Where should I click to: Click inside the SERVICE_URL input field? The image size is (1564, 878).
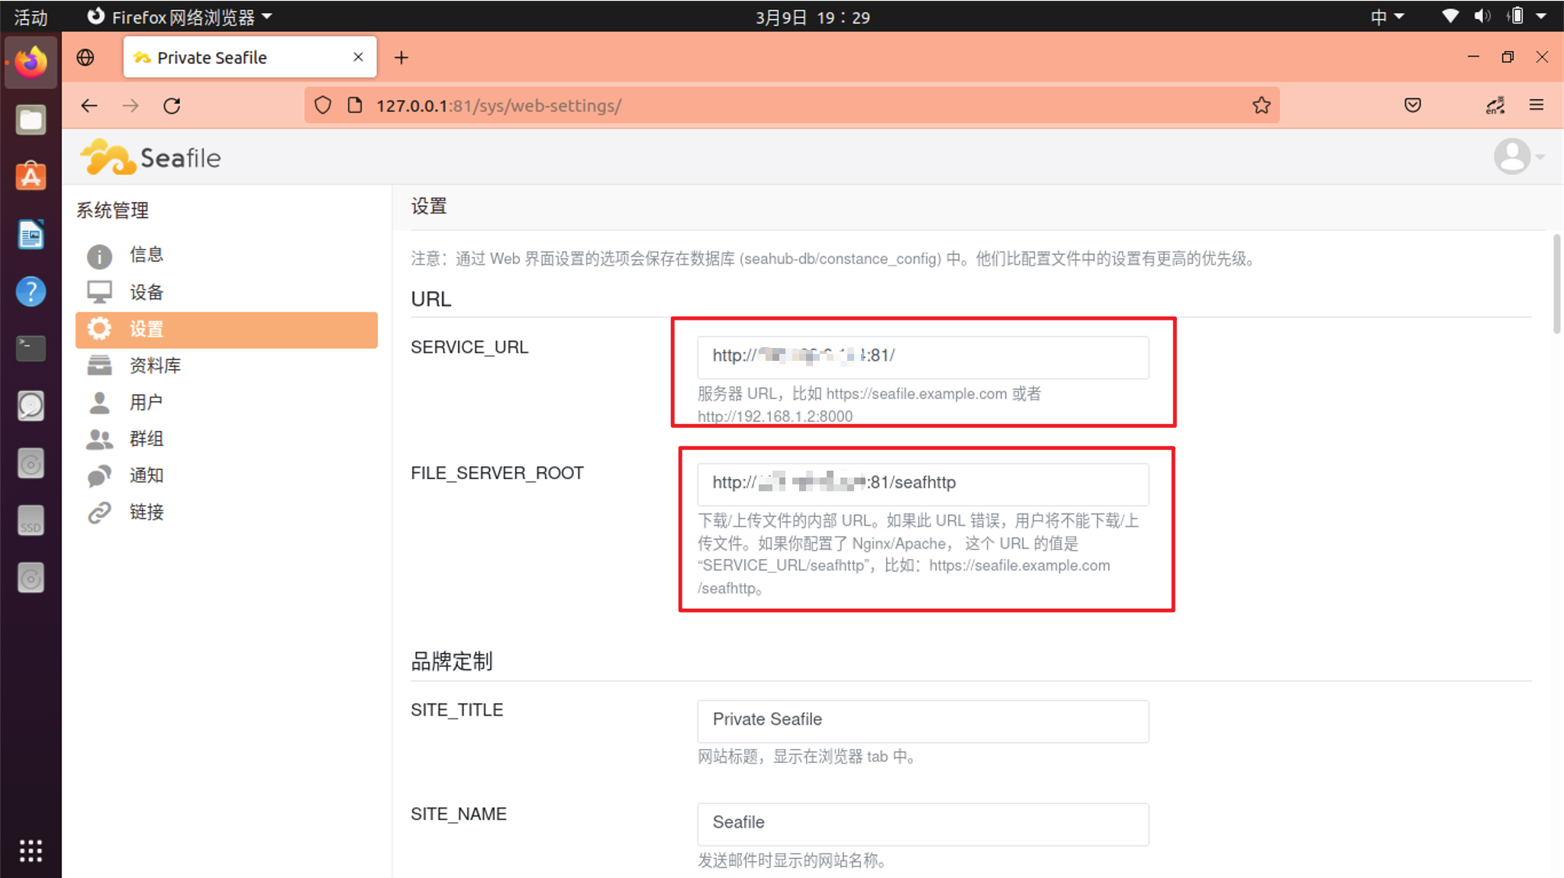(922, 357)
